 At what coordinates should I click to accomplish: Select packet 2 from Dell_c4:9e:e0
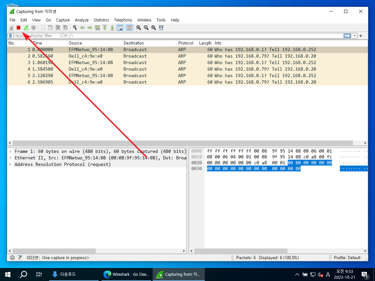coord(187,56)
